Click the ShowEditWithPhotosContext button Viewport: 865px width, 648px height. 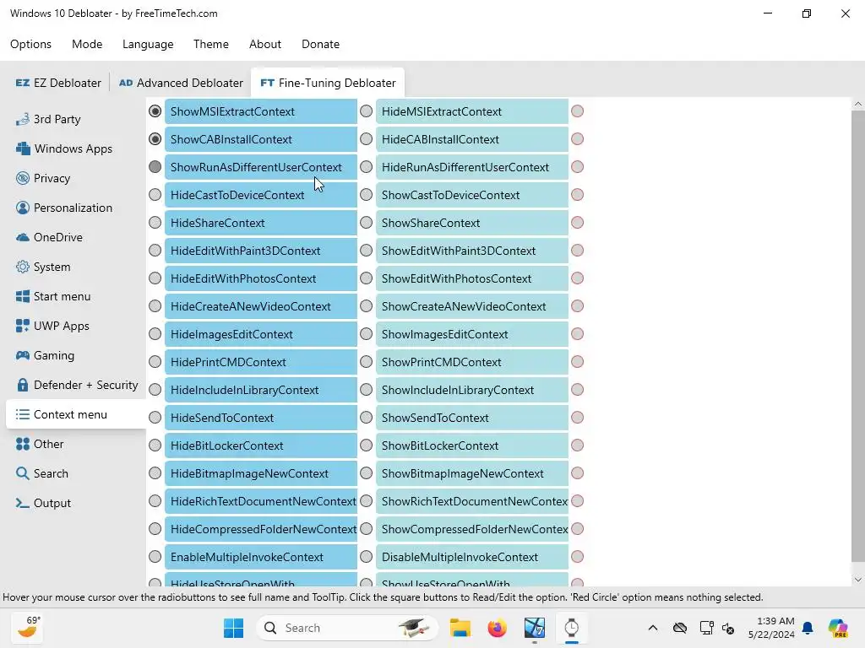(471, 278)
